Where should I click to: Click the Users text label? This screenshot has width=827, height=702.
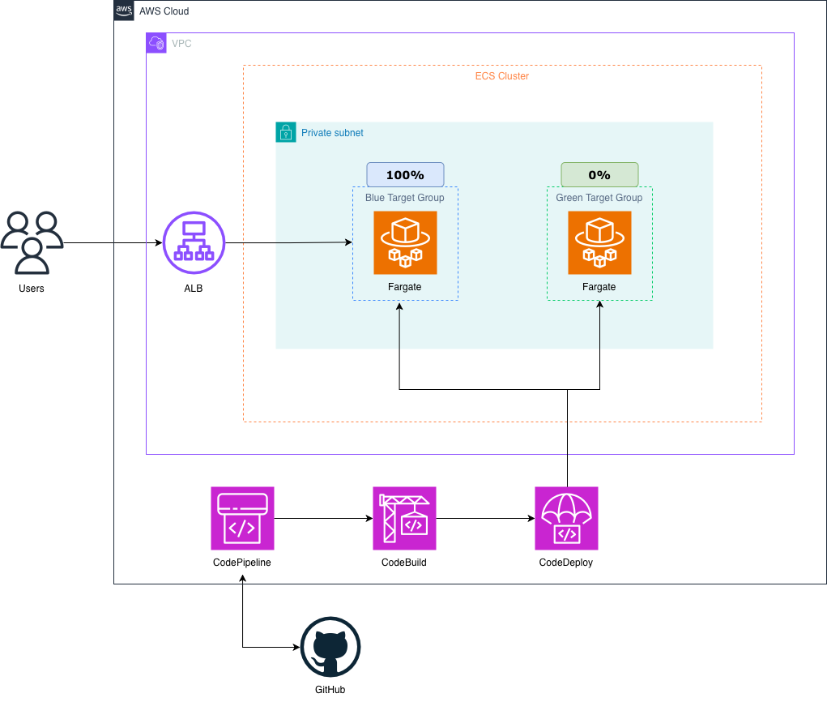click(x=32, y=289)
